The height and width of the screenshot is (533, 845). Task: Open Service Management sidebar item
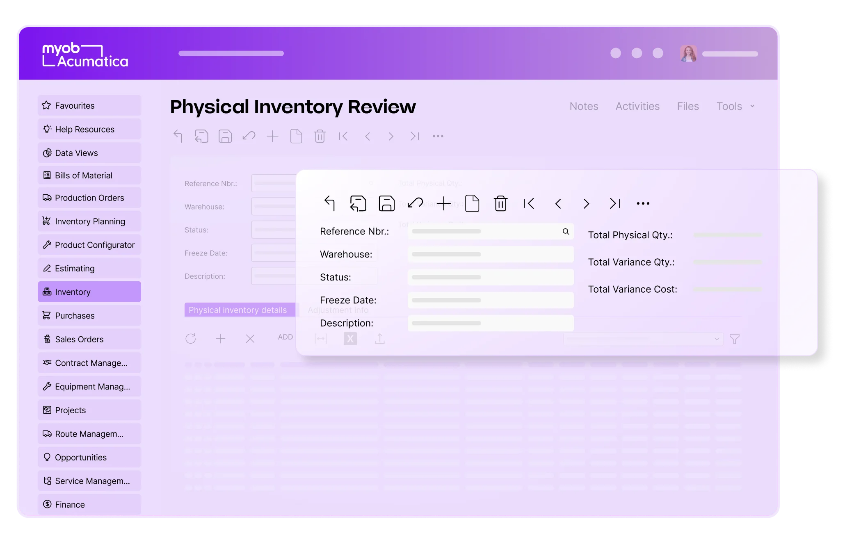point(89,481)
